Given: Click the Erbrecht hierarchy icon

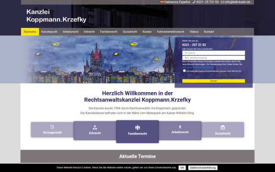Looking at the screenshot, I should [x=95, y=127].
